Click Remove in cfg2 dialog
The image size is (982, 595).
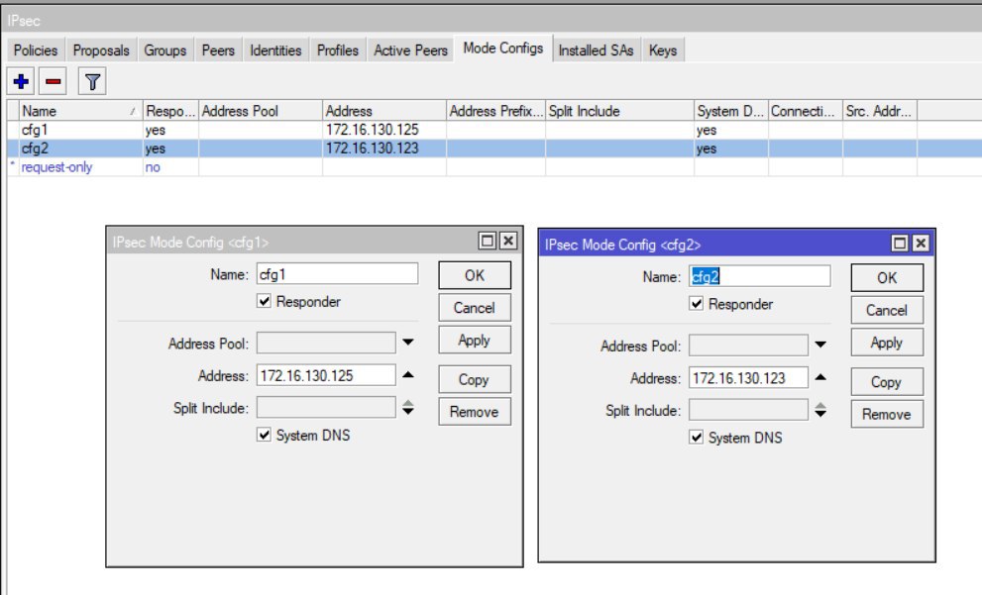tap(887, 414)
